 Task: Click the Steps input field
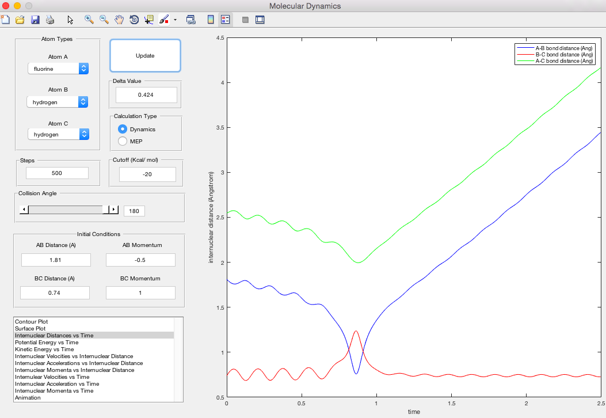pos(57,173)
